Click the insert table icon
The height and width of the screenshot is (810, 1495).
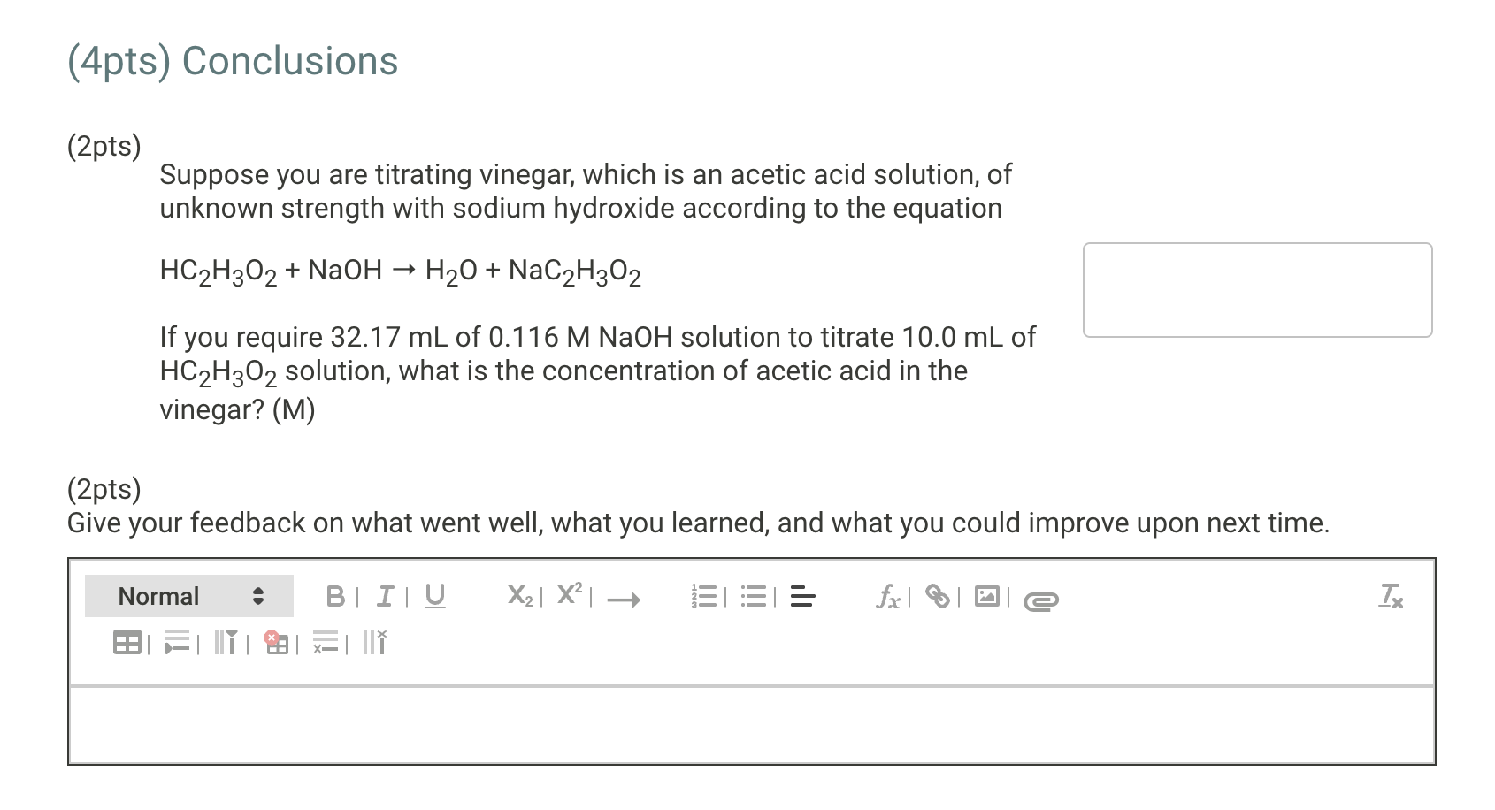click(x=128, y=643)
